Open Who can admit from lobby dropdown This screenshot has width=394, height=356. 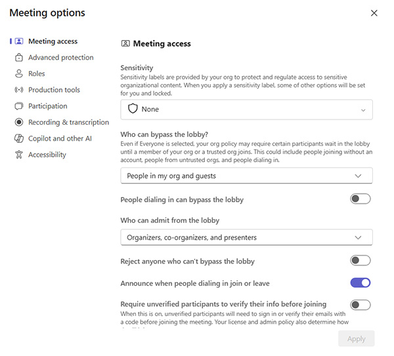pos(246,237)
